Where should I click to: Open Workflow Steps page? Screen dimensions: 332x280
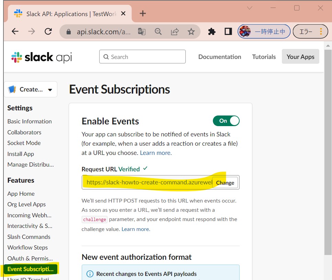(27, 247)
